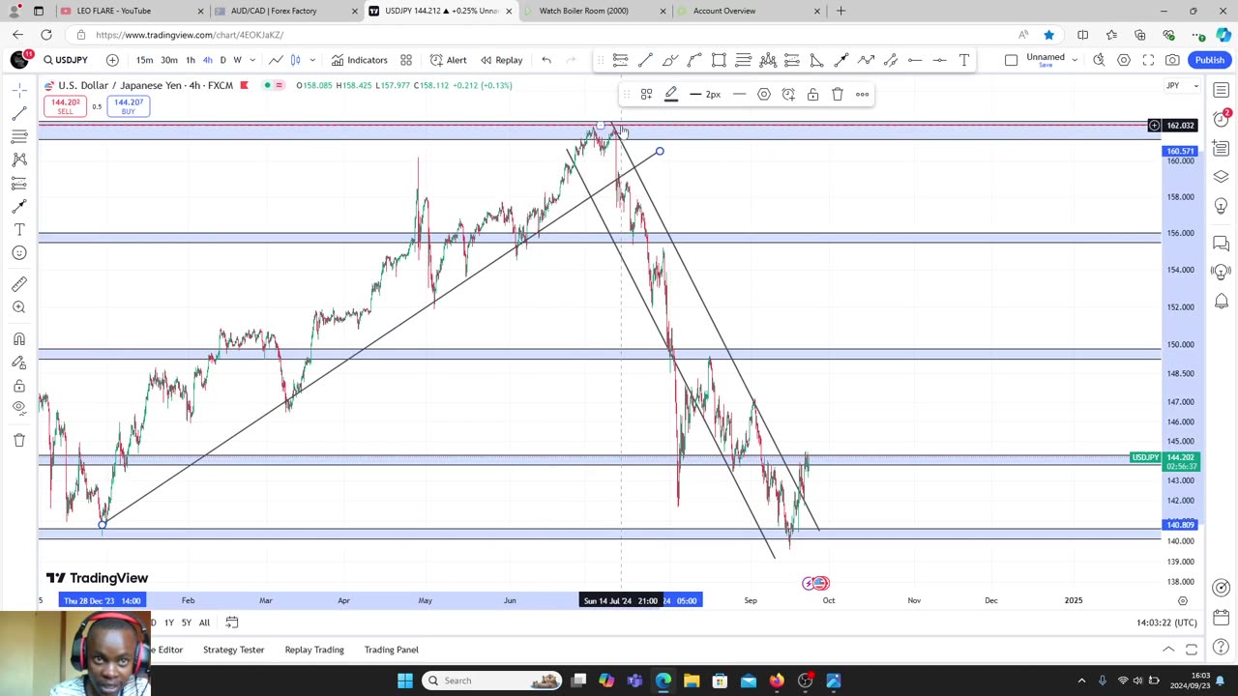Select the 15m timeframe
The image size is (1238, 696).
coord(144,60)
